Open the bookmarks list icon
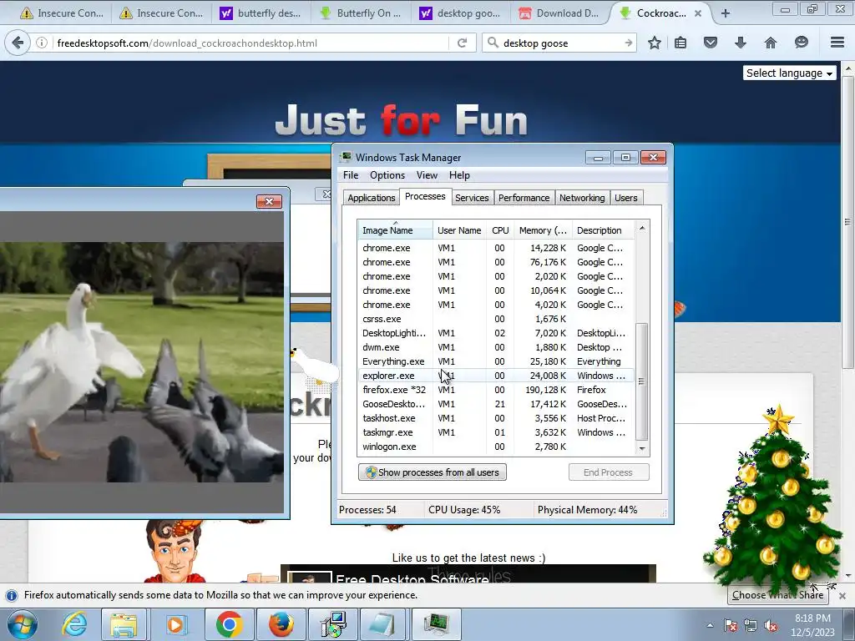This screenshot has width=855, height=641. point(680,43)
